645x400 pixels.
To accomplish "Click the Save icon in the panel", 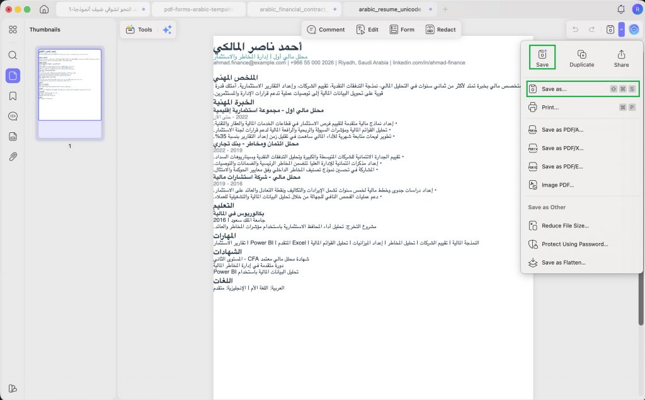I will (x=542, y=57).
